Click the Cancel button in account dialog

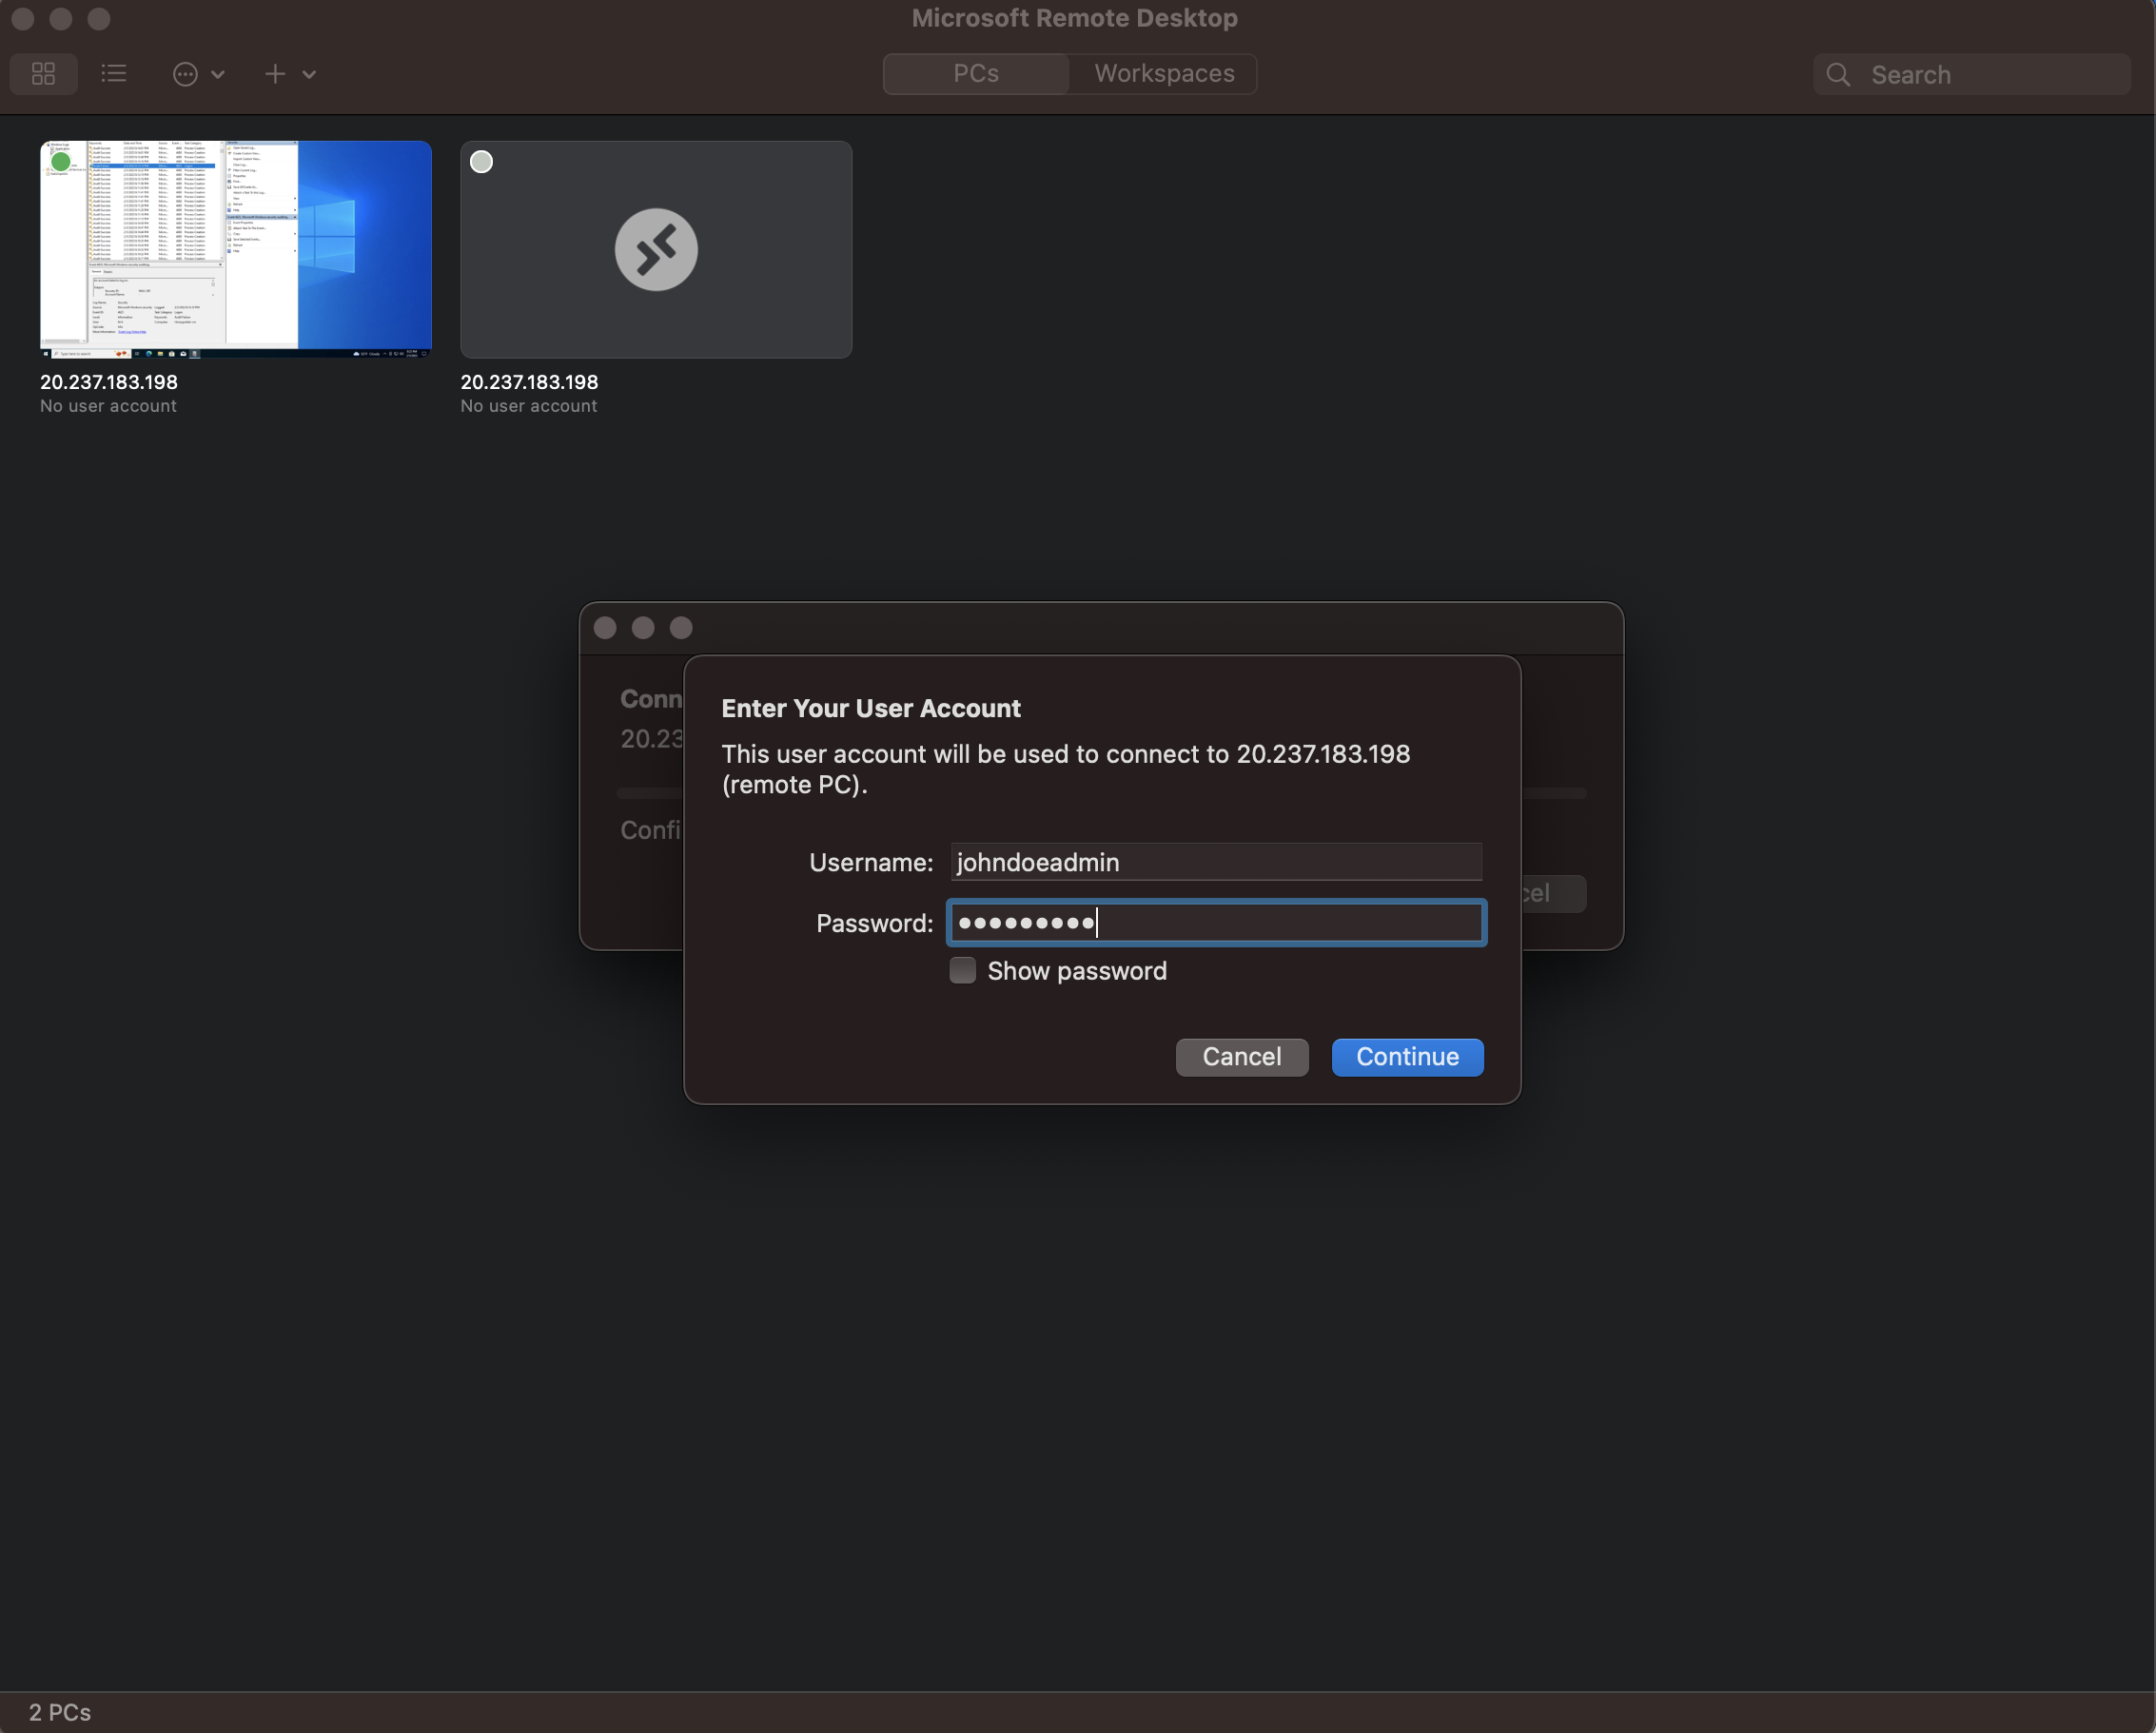point(1242,1058)
